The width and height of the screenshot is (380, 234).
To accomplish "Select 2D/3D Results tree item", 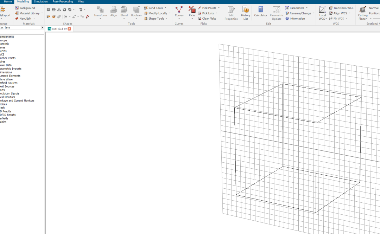I will (8, 115).
